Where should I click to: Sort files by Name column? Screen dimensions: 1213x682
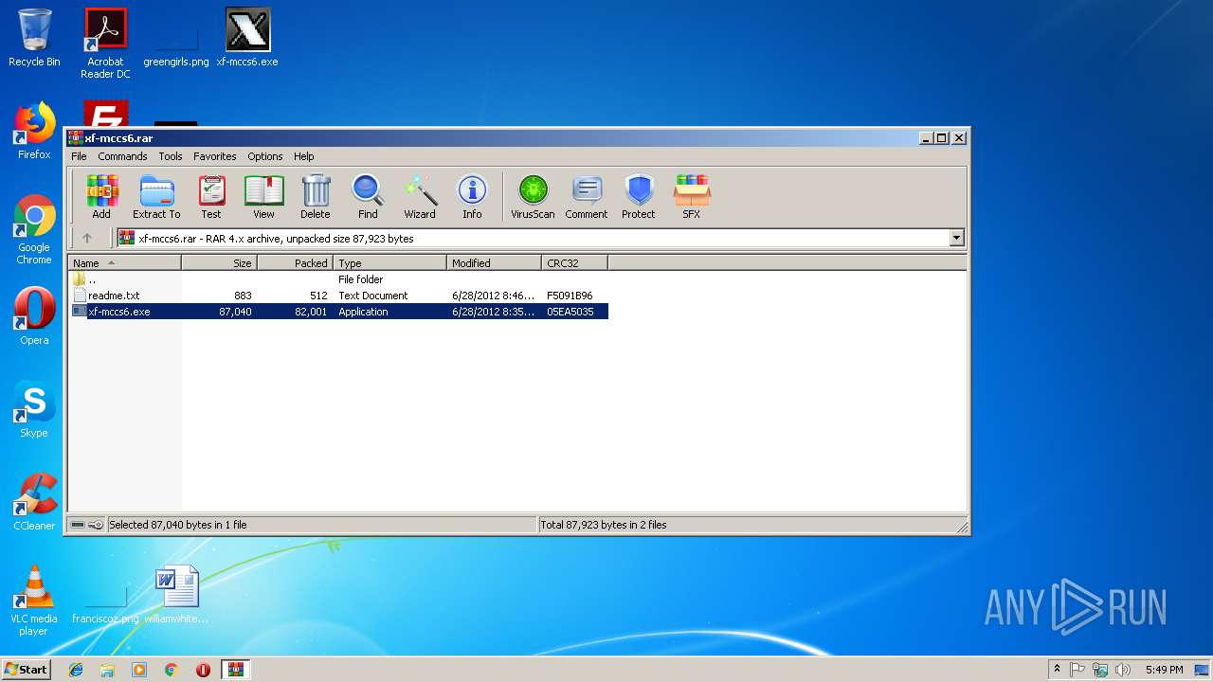pyautogui.click(x=124, y=263)
